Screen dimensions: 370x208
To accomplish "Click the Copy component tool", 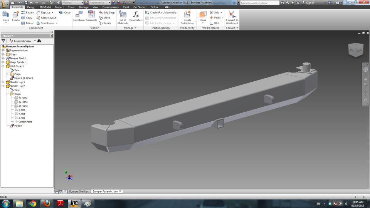I will point(27,18).
